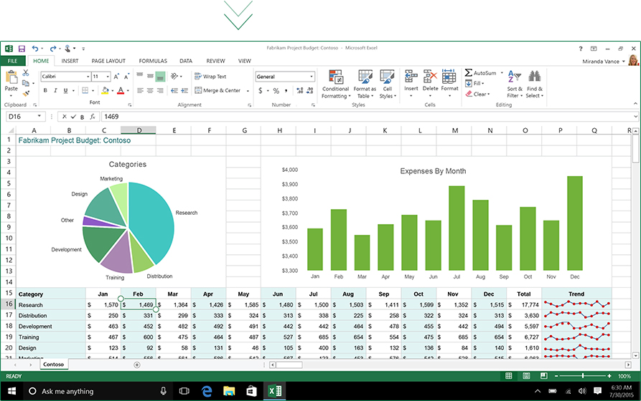Increase Decimal places
The height and width of the screenshot is (401, 641).
299,90
